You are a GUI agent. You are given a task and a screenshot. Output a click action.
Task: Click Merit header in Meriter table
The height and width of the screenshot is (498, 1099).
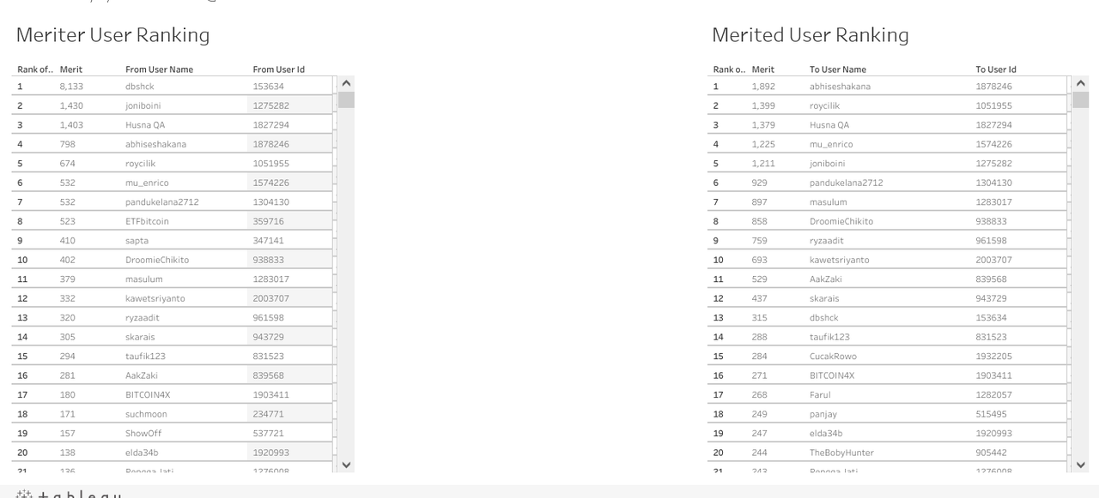(71, 69)
